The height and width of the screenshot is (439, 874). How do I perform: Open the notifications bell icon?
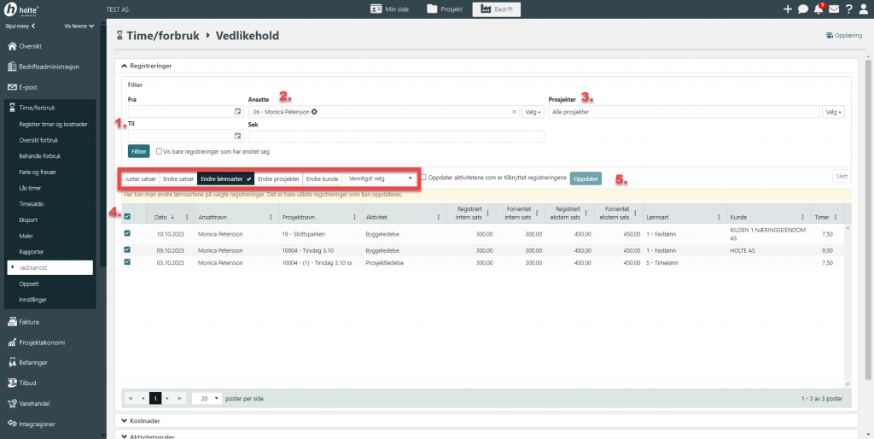click(x=819, y=9)
